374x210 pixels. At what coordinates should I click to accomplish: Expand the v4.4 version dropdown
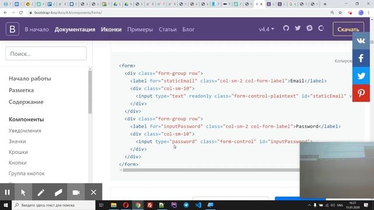coord(266,29)
